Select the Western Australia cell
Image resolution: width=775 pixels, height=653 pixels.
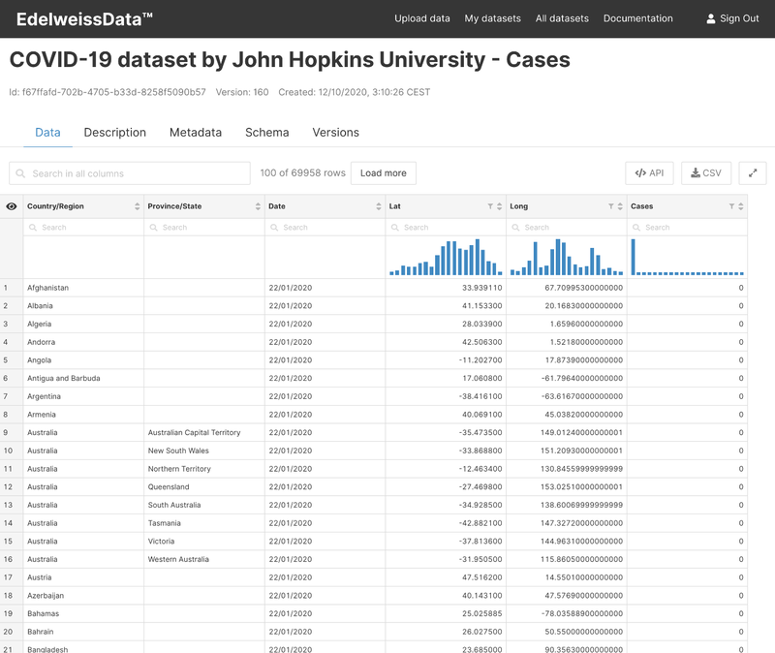tap(204, 559)
